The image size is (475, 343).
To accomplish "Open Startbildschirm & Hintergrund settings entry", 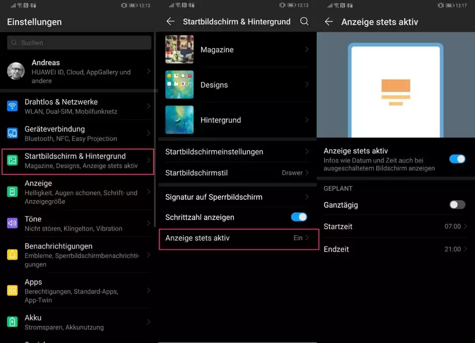I will (x=78, y=161).
